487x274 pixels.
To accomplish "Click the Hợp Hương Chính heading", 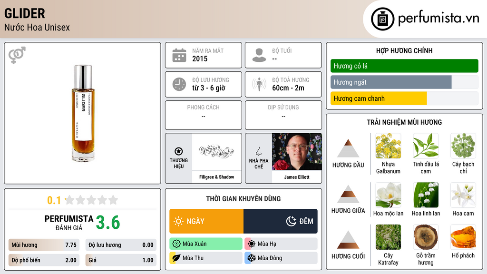I will (x=404, y=50).
